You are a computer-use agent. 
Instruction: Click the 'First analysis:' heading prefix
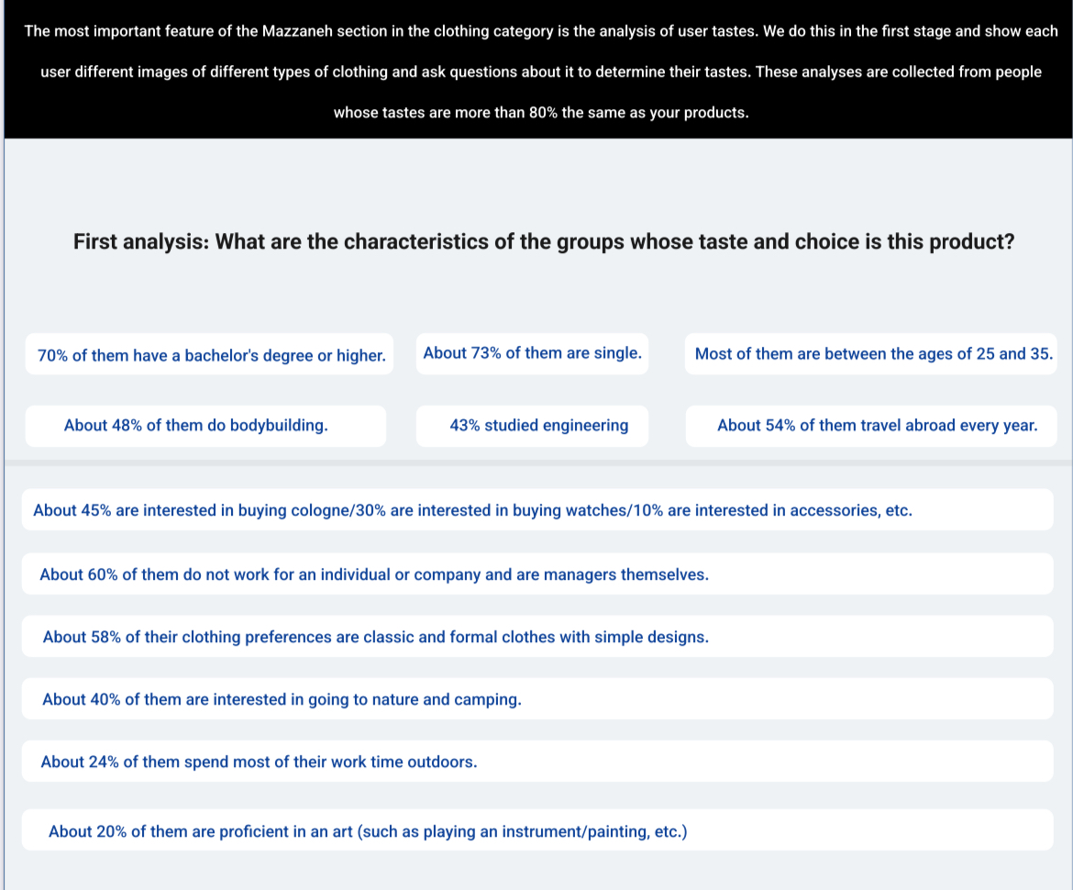coord(139,243)
